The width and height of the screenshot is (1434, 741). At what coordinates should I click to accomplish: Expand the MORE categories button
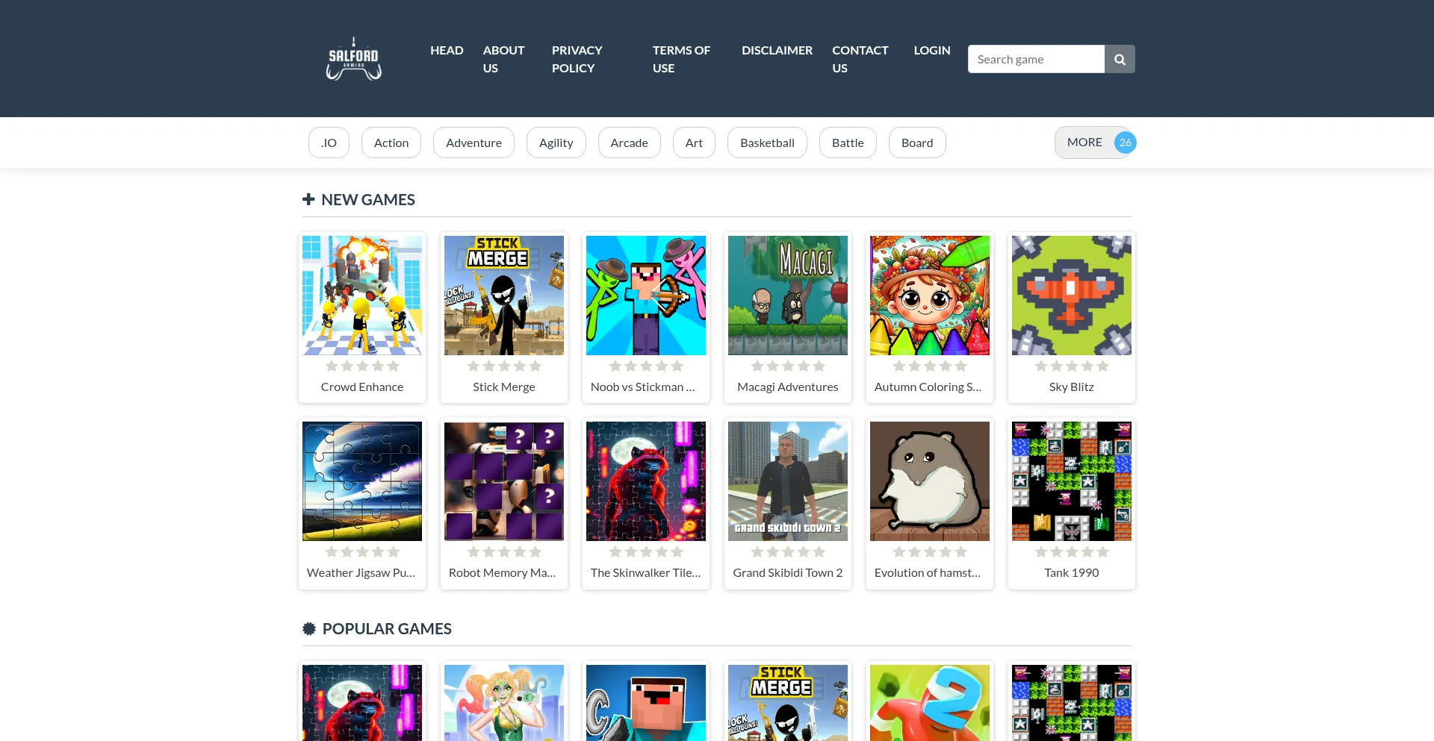pyautogui.click(x=1095, y=143)
